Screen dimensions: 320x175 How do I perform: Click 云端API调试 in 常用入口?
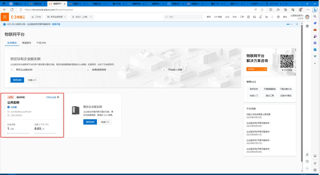[286, 96]
